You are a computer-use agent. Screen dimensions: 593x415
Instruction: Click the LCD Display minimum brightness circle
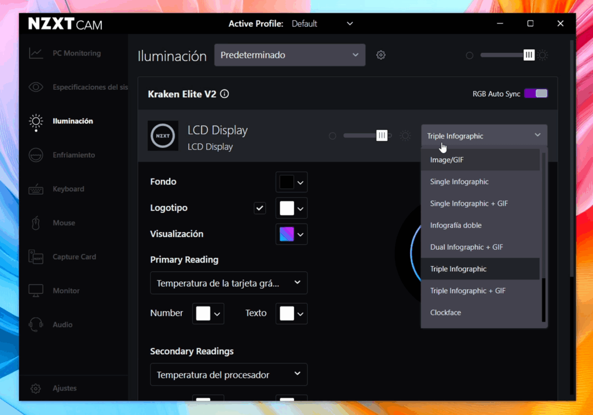(332, 136)
